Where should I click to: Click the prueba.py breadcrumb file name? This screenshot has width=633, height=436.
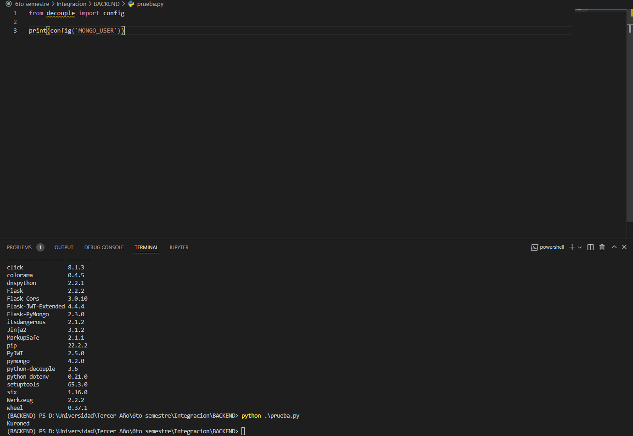coord(150,4)
